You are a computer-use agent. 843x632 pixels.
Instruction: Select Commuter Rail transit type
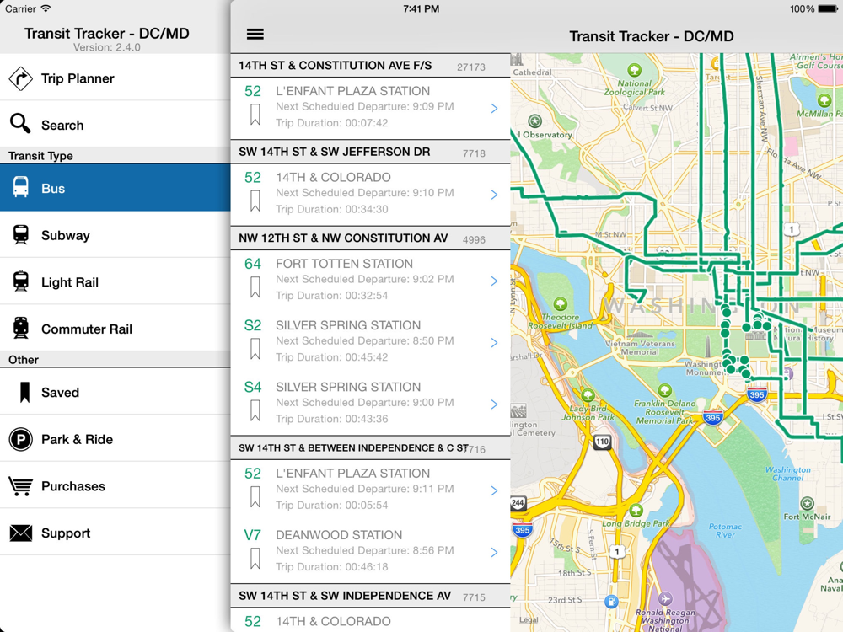(x=115, y=329)
